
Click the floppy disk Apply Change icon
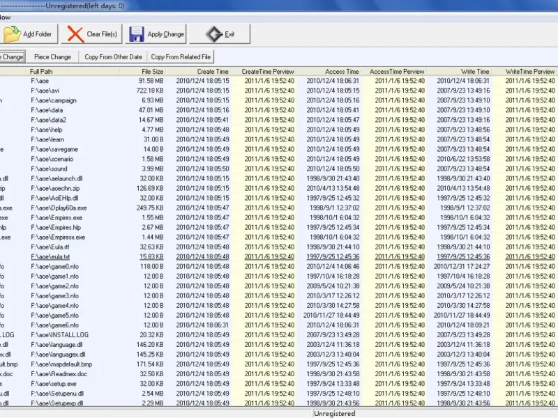136,34
